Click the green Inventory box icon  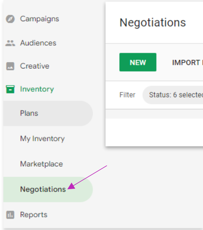tap(10, 89)
